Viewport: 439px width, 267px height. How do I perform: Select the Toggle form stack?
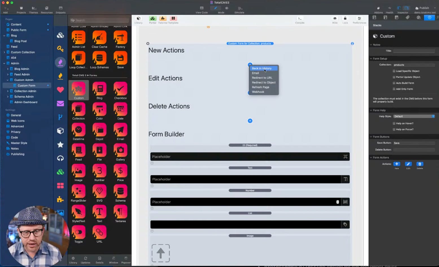click(x=78, y=233)
